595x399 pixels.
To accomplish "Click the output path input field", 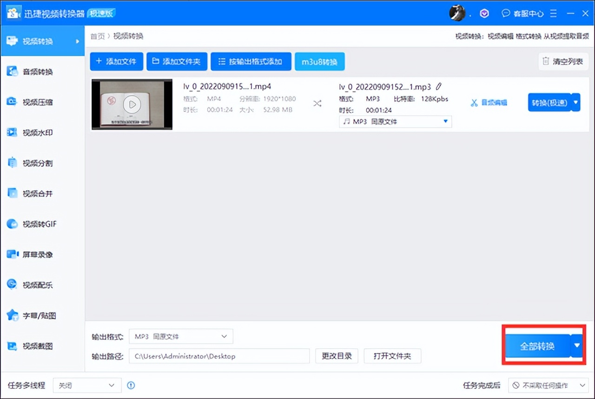I will pyautogui.click(x=218, y=355).
